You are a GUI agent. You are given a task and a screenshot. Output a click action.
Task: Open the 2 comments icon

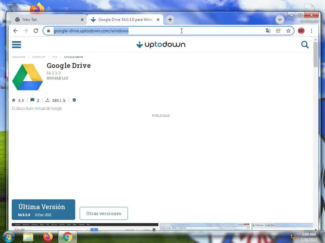(32, 100)
